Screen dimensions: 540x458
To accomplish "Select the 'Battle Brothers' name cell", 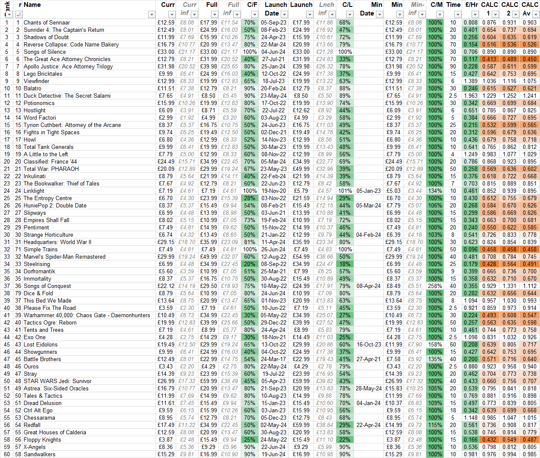I will point(89,359).
